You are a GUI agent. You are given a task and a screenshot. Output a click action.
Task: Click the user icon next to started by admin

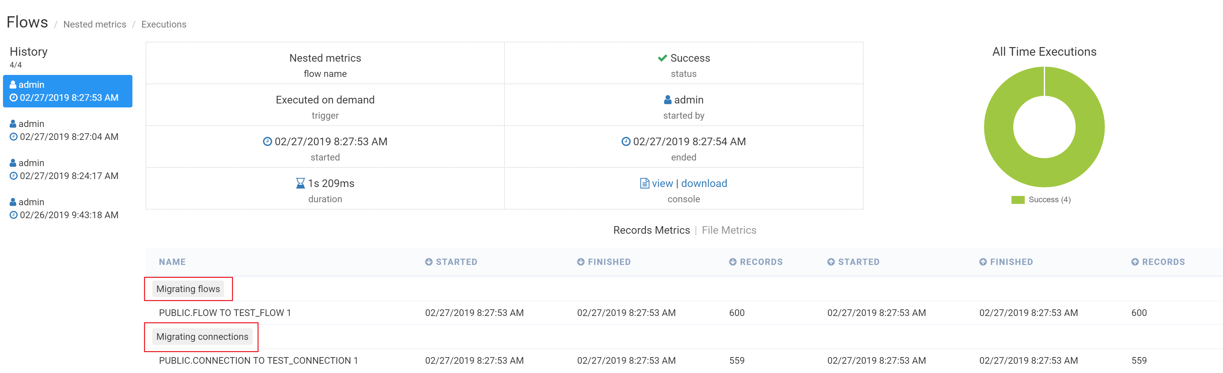click(x=667, y=100)
